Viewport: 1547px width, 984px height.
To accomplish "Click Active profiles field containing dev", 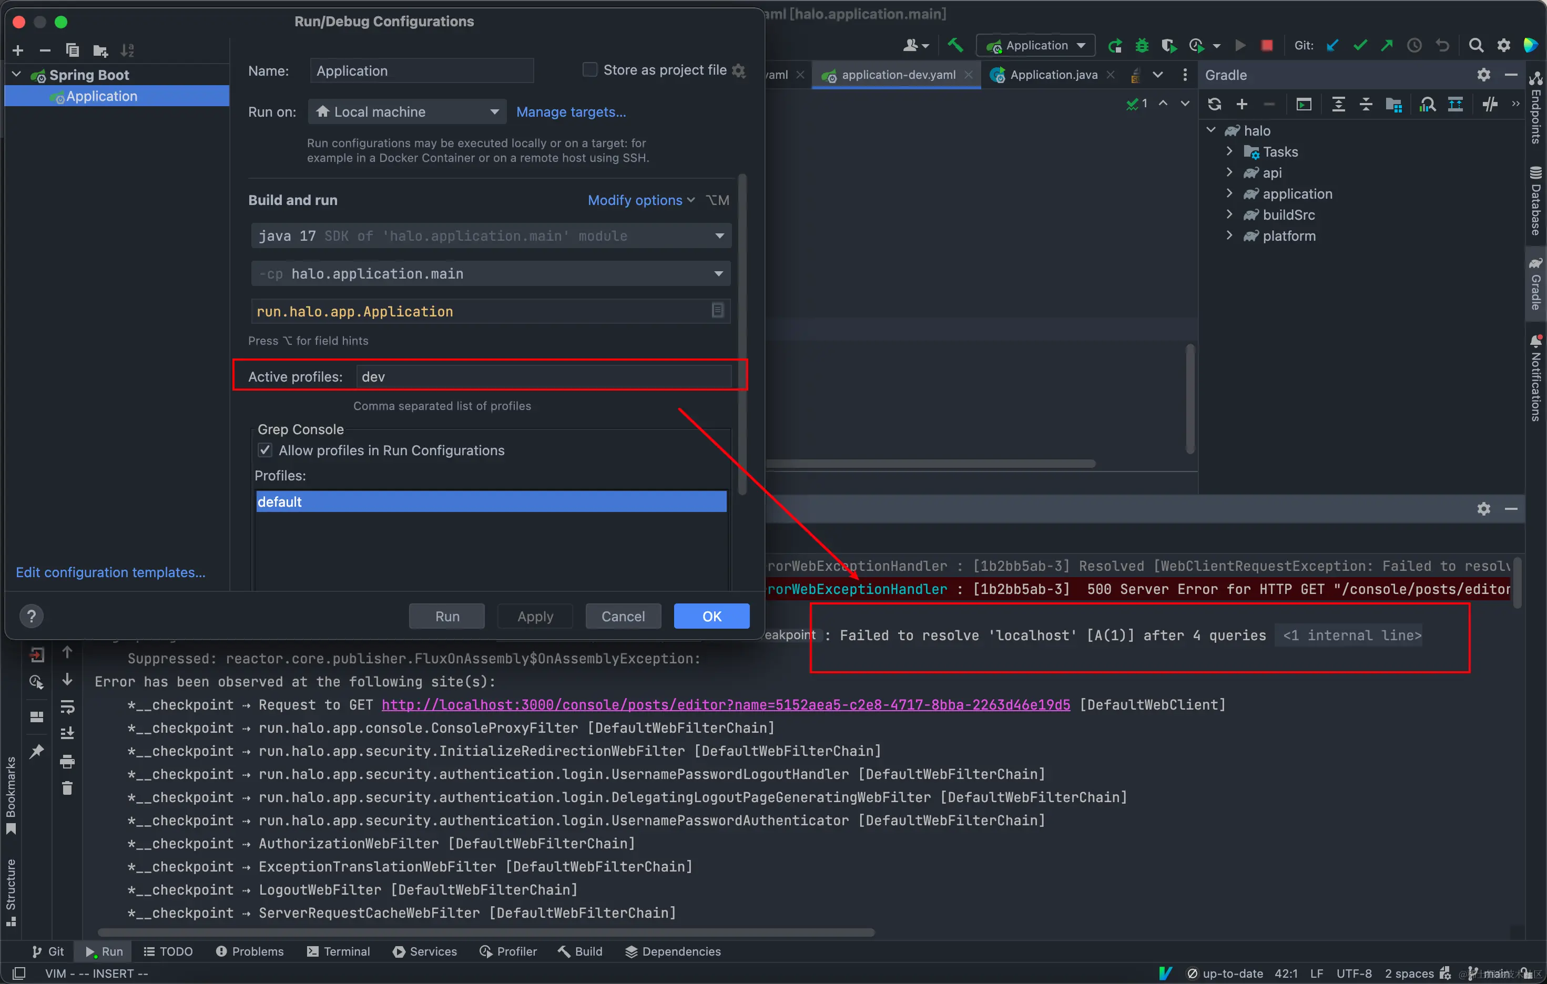I will click(544, 376).
